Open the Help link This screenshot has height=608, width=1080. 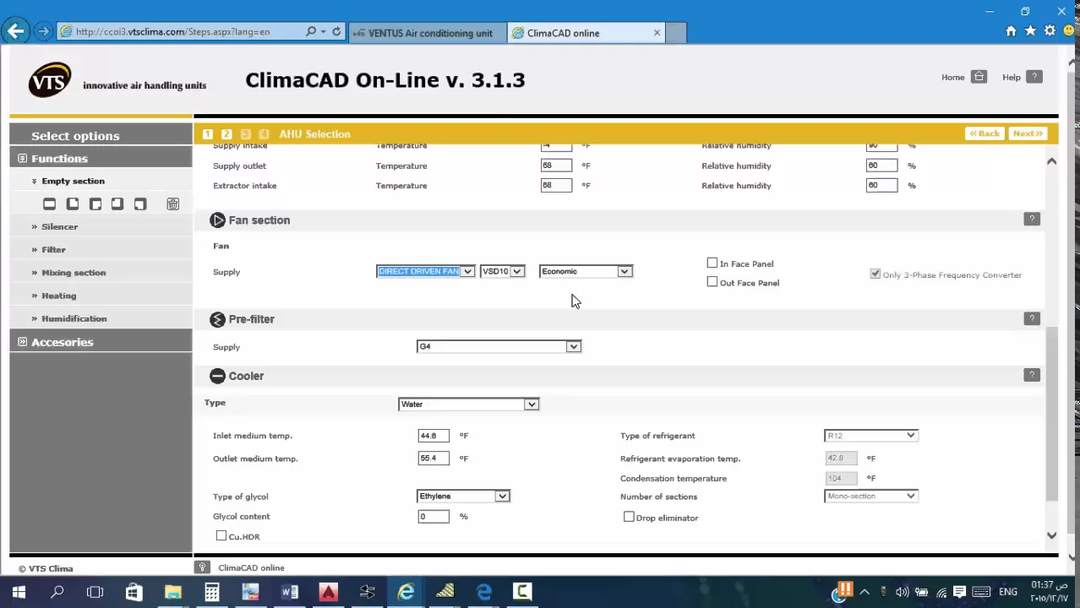pyautogui.click(x=1022, y=77)
